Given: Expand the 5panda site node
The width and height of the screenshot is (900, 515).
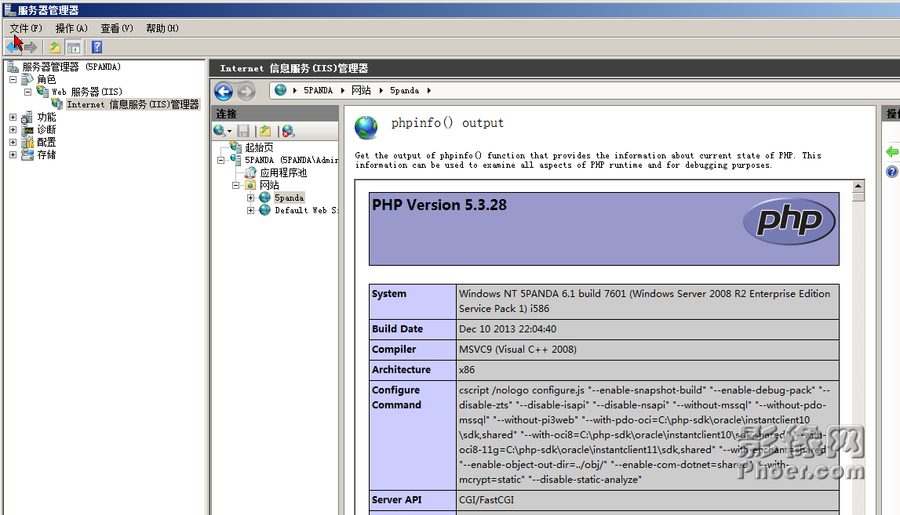Looking at the screenshot, I should pos(250,198).
